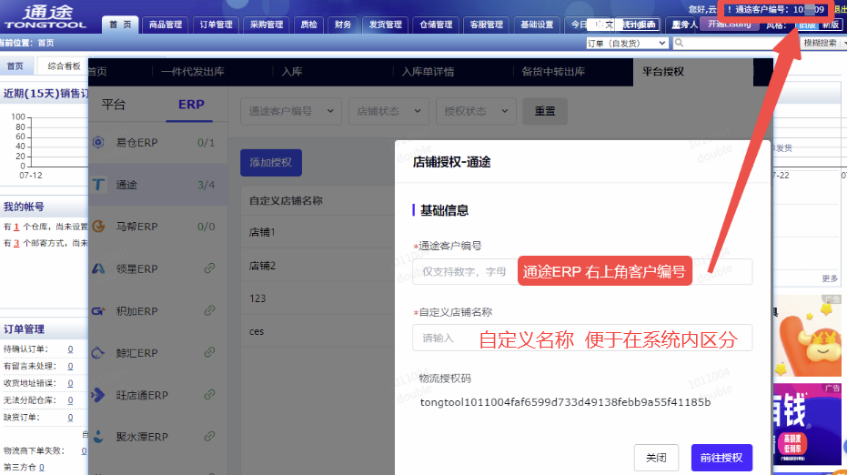The width and height of the screenshot is (847, 475).
Task: Click the 关闭 button in dialog
Action: pyautogui.click(x=656, y=458)
